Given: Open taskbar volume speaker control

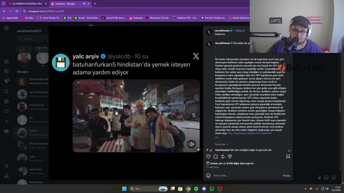Looking at the screenshot, I should point(327,189).
